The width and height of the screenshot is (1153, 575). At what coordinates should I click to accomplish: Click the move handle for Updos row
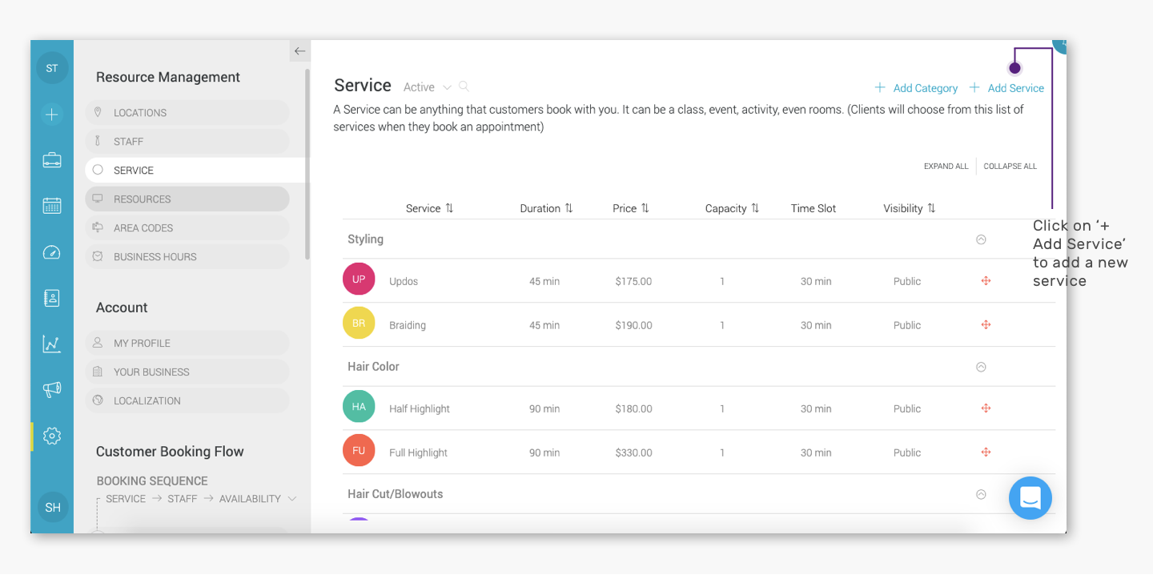click(986, 281)
